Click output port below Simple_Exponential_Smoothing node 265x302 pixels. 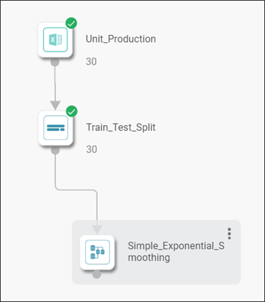point(97,274)
